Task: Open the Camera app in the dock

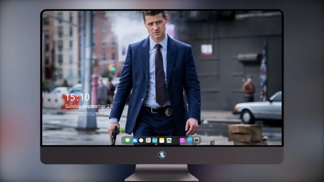Action: 197,140
